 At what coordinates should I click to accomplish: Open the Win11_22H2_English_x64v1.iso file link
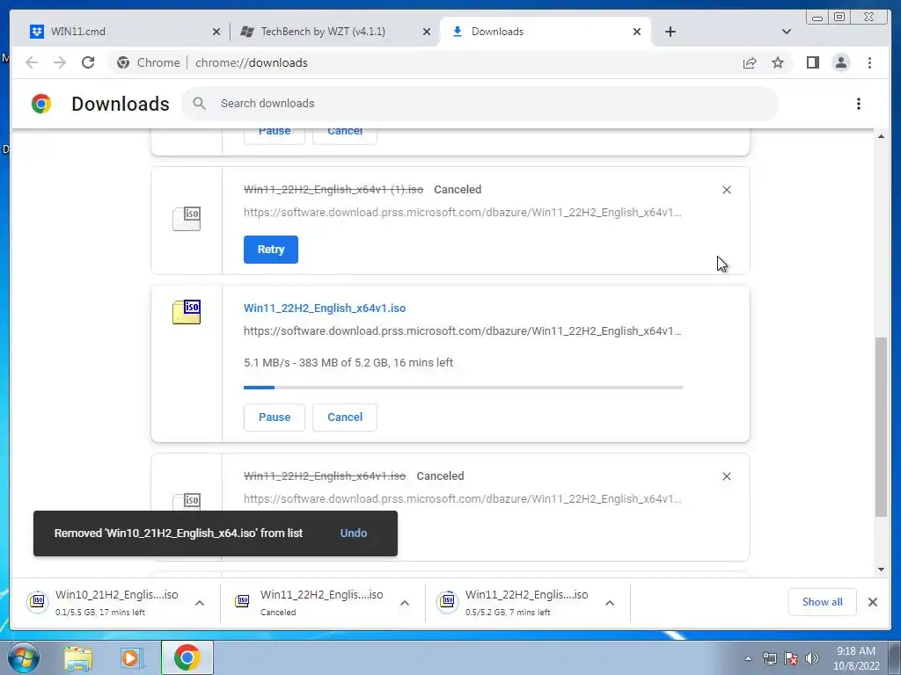click(325, 308)
